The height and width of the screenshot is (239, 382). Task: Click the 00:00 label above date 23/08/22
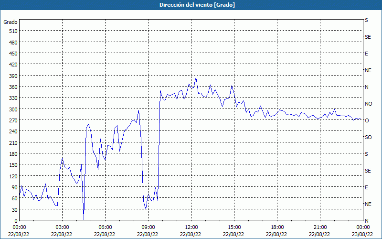(363, 228)
